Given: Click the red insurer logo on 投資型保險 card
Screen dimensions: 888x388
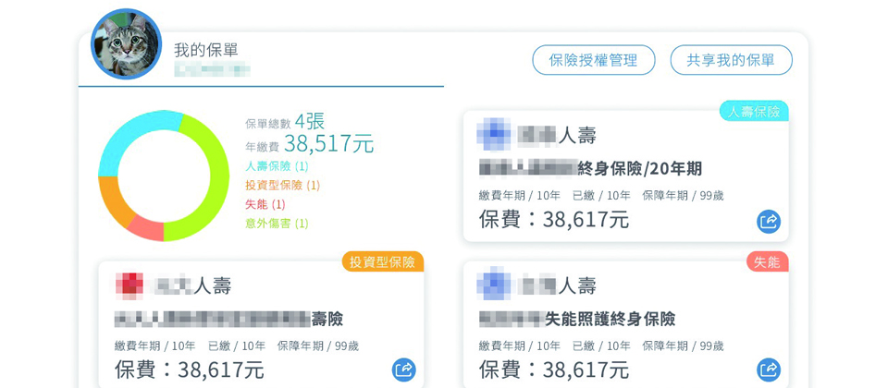Looking at the screenshot, I should pyautogui.click(x=129, y=285).
